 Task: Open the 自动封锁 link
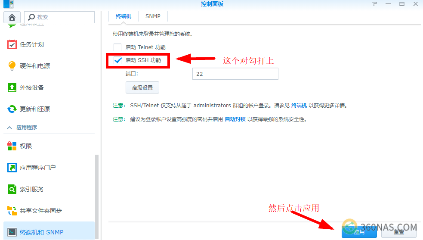pyautogui.click(x=235, y=119)
